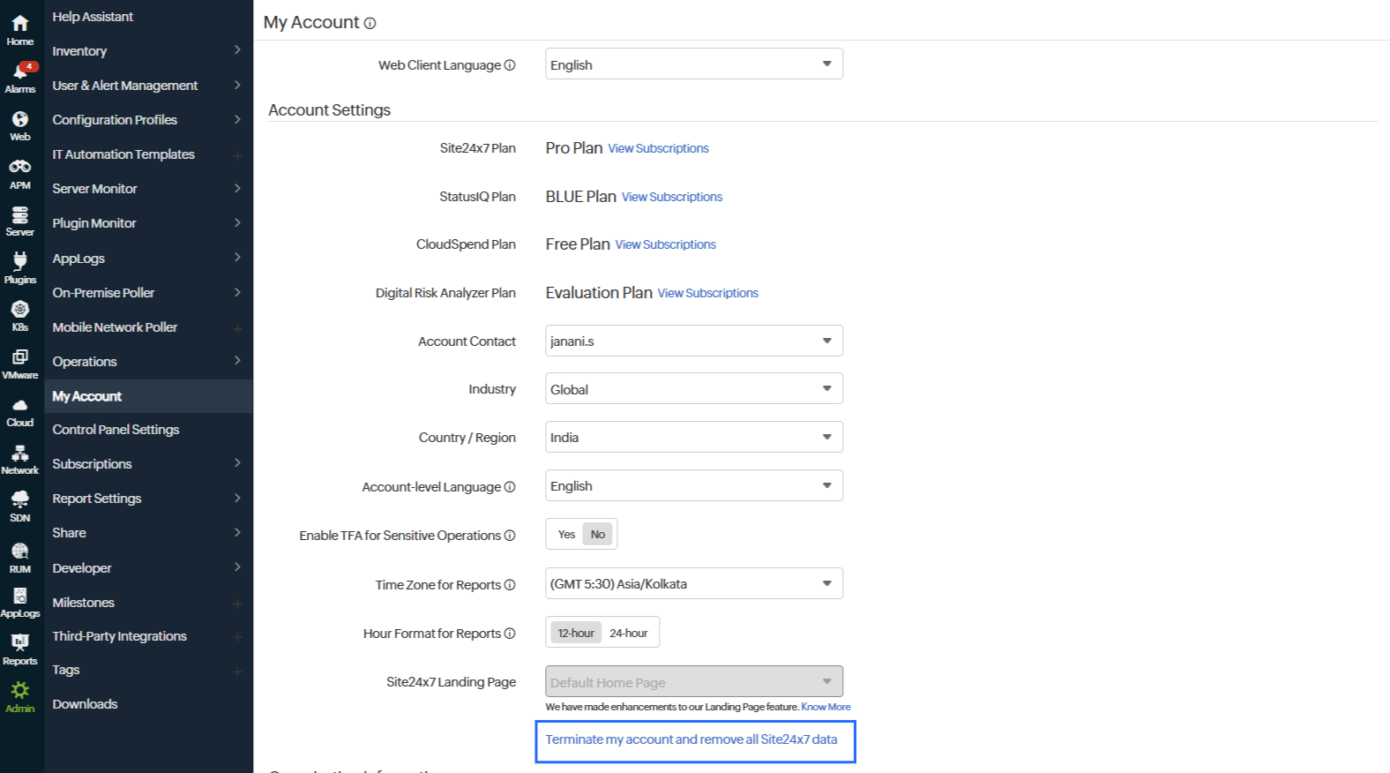Click info icon for Web Client Language
Screen dimensions: 1390x773
pos(510,65)
